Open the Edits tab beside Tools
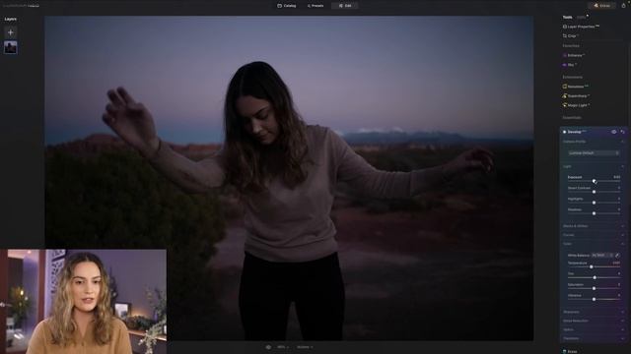This screenshot has width=631, height=354. (x=581, y=17)
